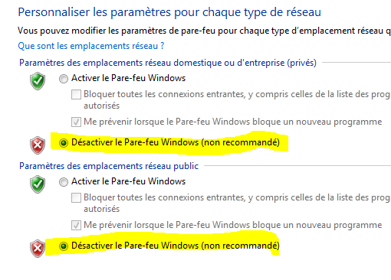Check Bloquer toutes les connexions entrantes for public network
This screenshot has height=280, width=391.
[x=76, y=197]
